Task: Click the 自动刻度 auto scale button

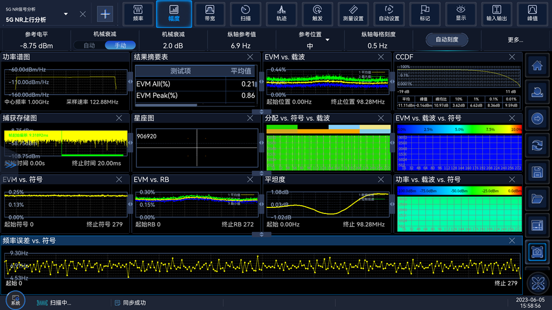Action: tap(447, 40)
